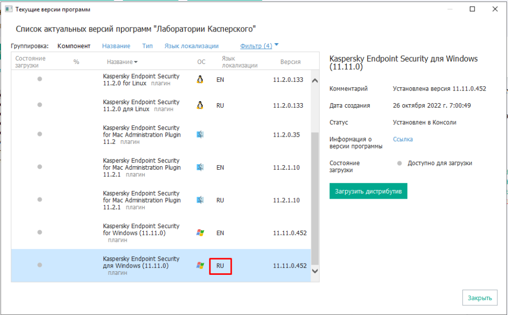Click status dot for Kaspersky Endpoint Security 11.2.0 for Linux
Screen dimensions: 508x315
point(40,79)
